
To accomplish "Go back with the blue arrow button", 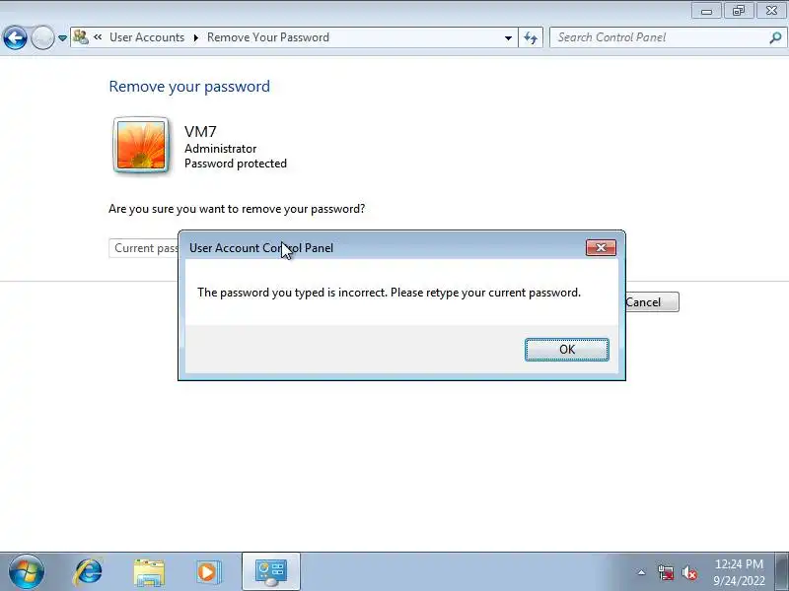I will (x=15, y=37).
